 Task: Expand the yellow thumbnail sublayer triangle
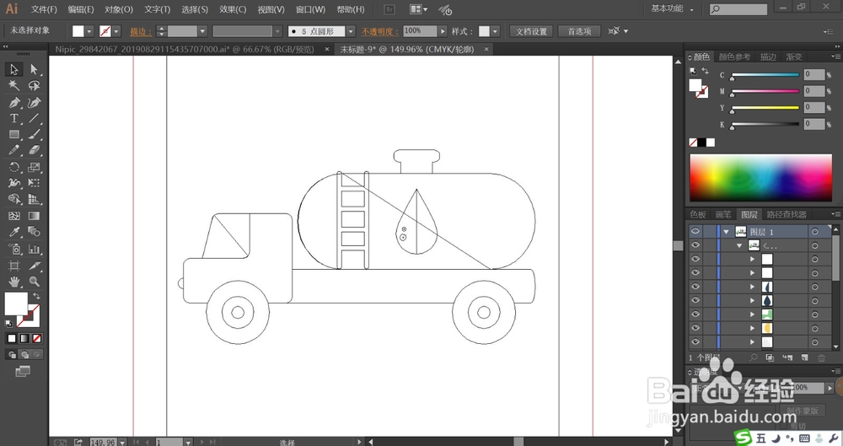(x=753, y=328)
